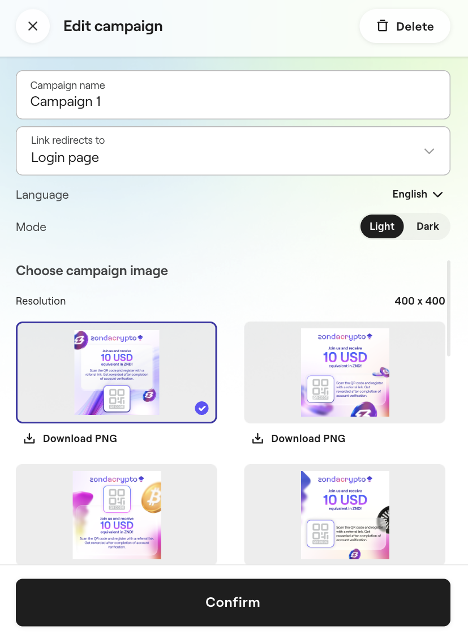The image size is (468, 634).
Task: Pick the bottom-right campaign image thumbnail
Action: pos(345,515)
